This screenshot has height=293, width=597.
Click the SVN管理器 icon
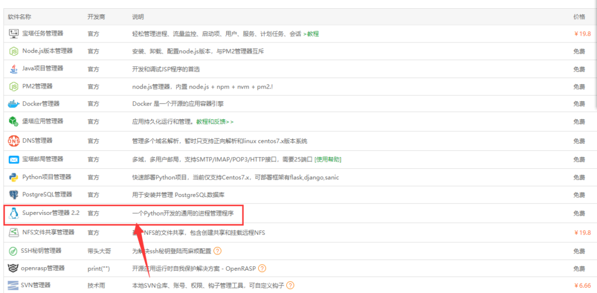(x=13, y=285)
